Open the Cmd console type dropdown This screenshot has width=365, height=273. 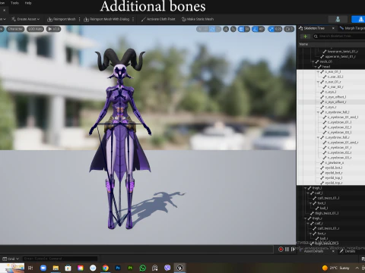point(11,259)
